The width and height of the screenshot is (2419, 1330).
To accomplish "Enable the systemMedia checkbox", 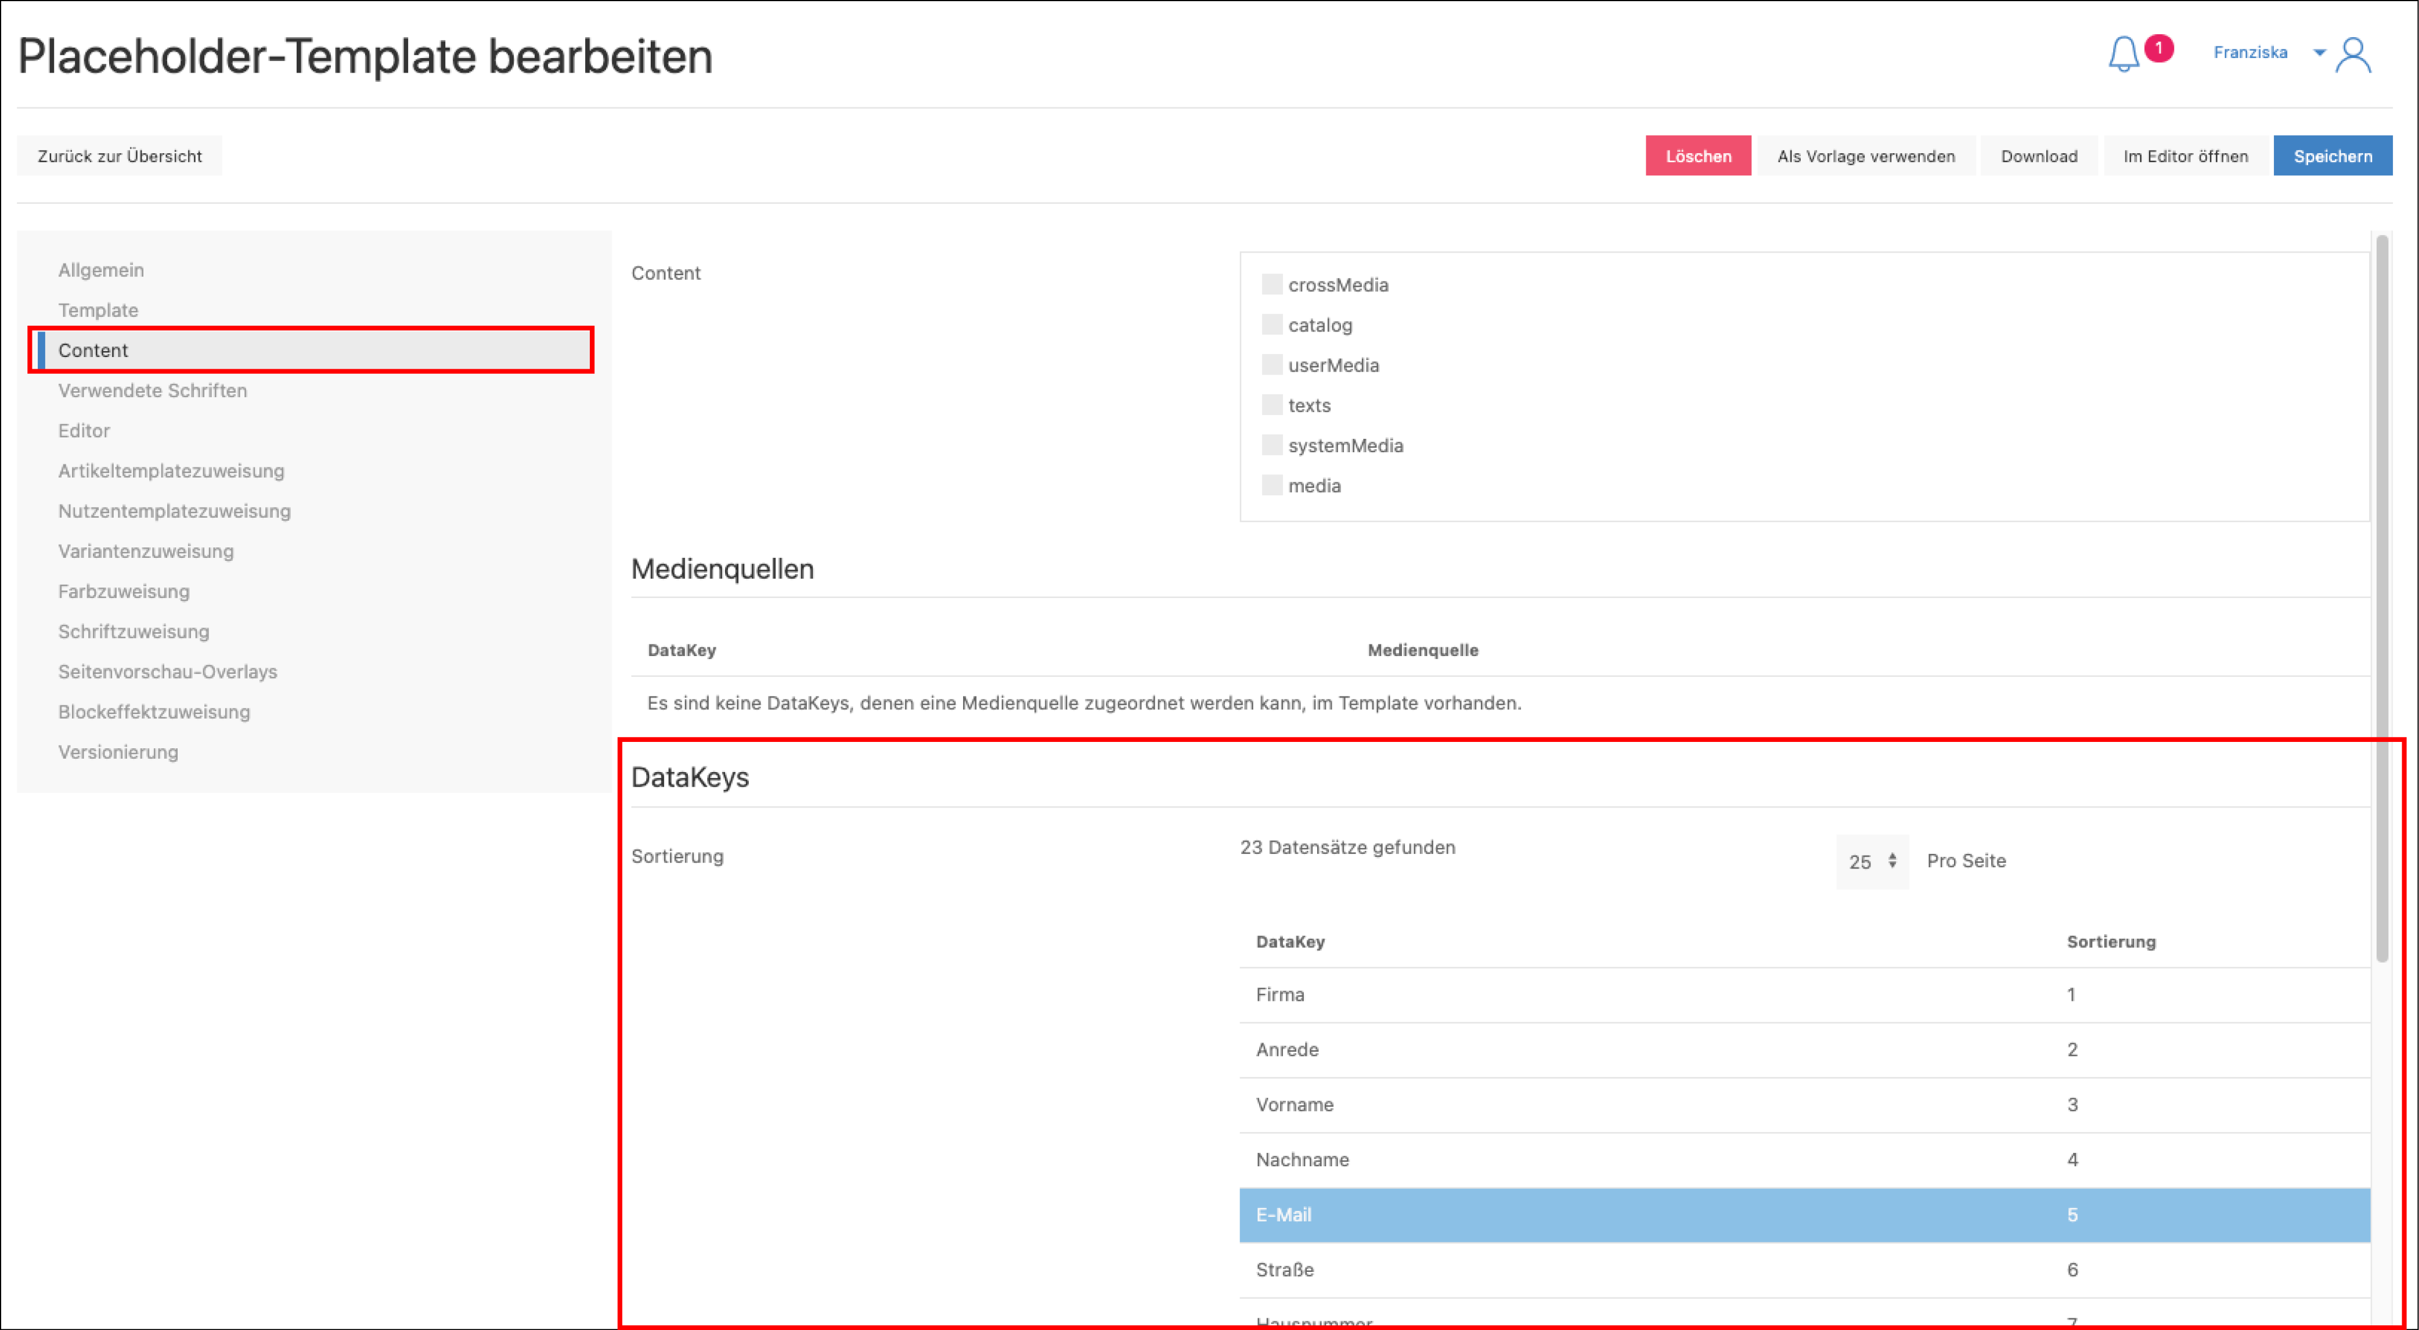I will tap(1271, 445).
